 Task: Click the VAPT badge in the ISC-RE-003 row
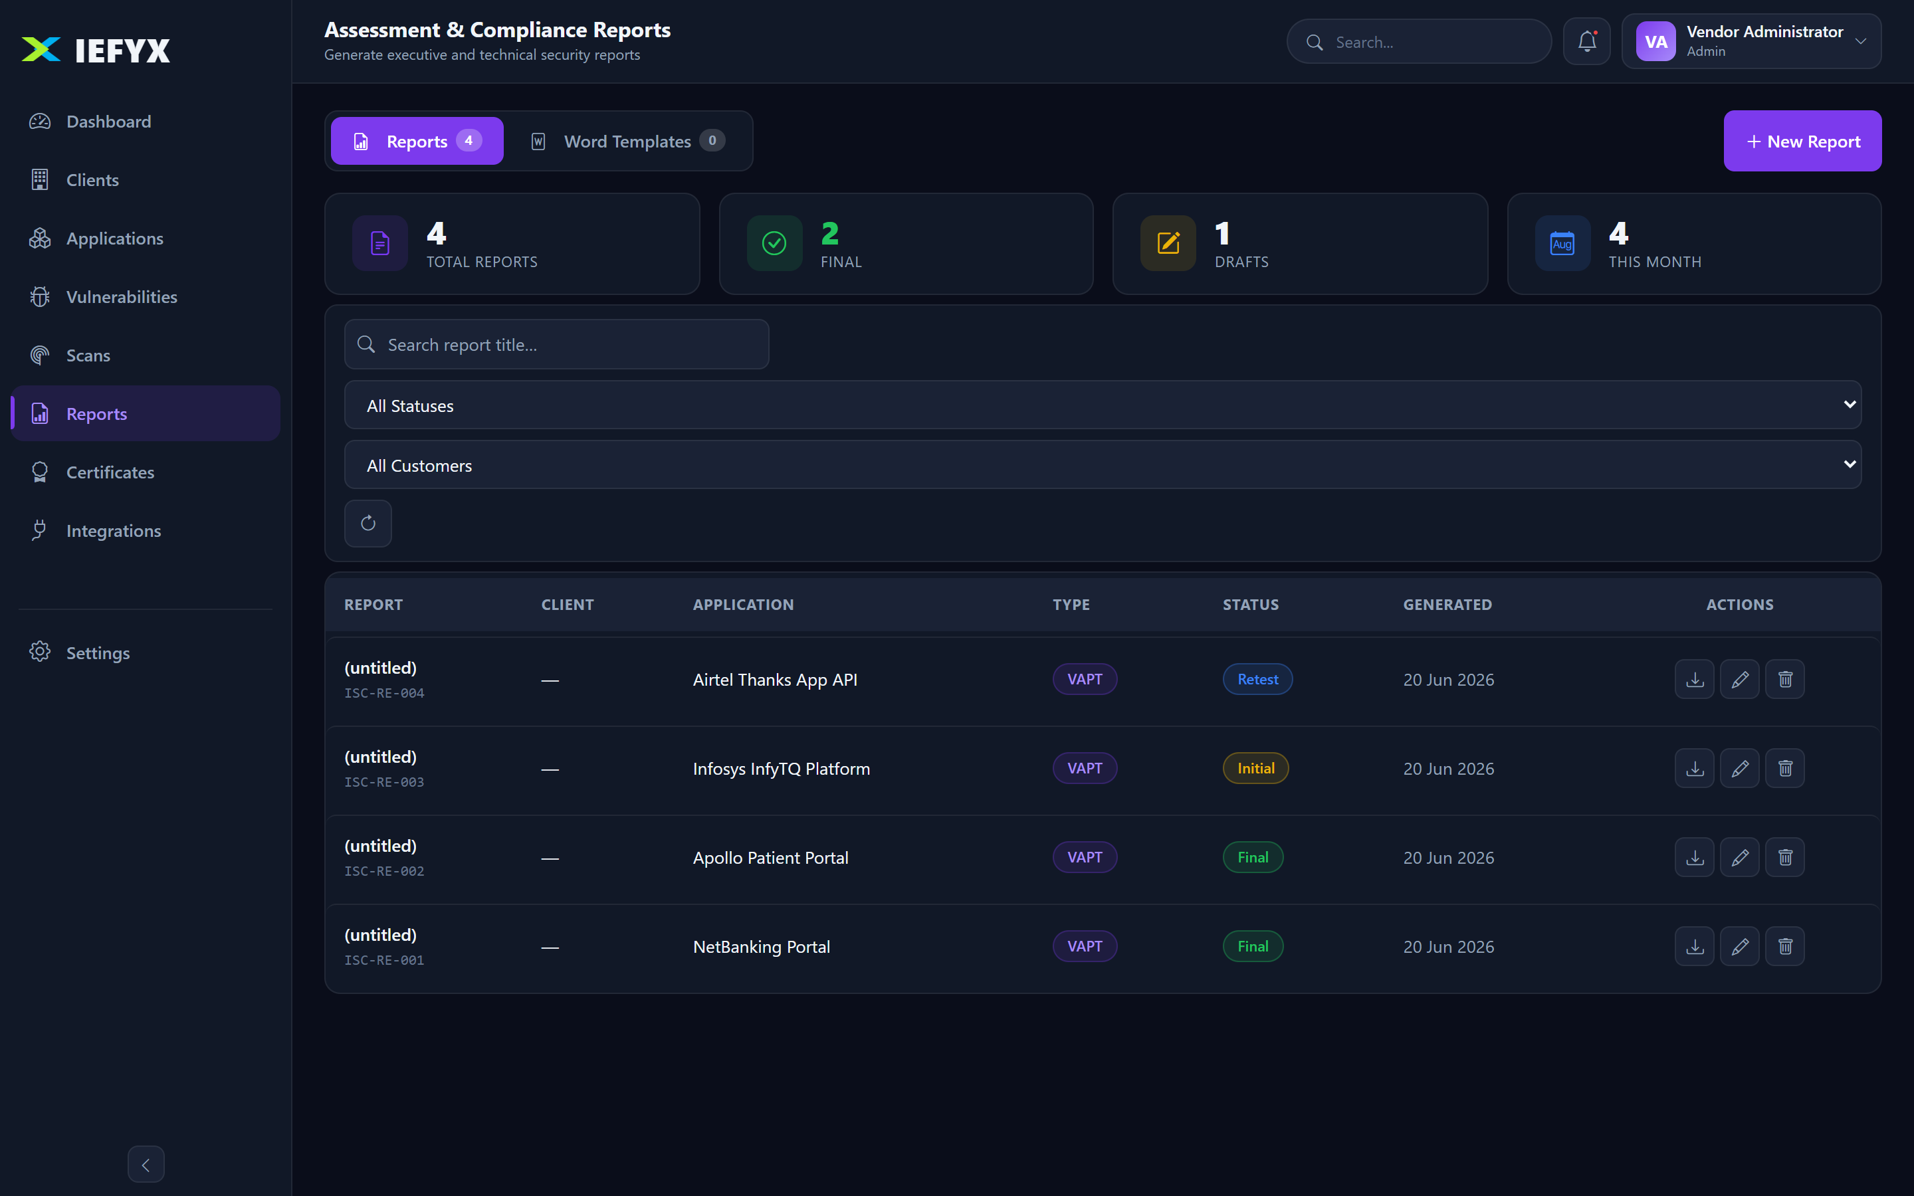[1085, 768]
